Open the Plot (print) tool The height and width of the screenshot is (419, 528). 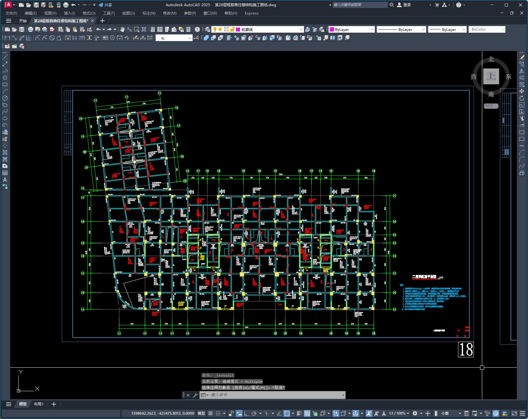[30, 29]
